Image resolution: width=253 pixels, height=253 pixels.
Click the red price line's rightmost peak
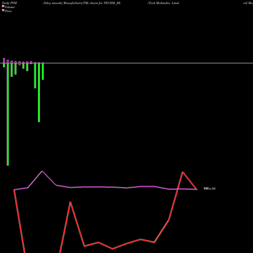pos(183,172)
